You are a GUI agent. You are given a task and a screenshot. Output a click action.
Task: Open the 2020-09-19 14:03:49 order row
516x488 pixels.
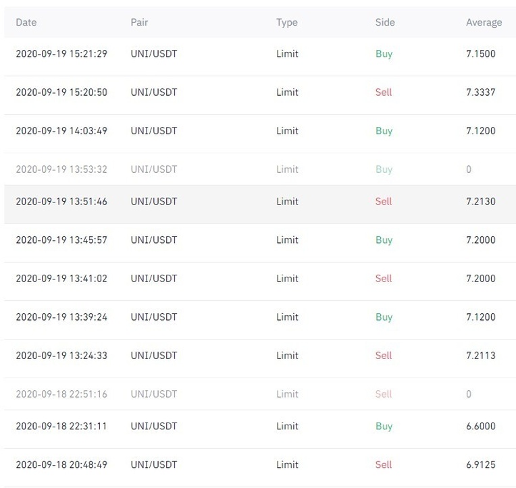(61, 131)
